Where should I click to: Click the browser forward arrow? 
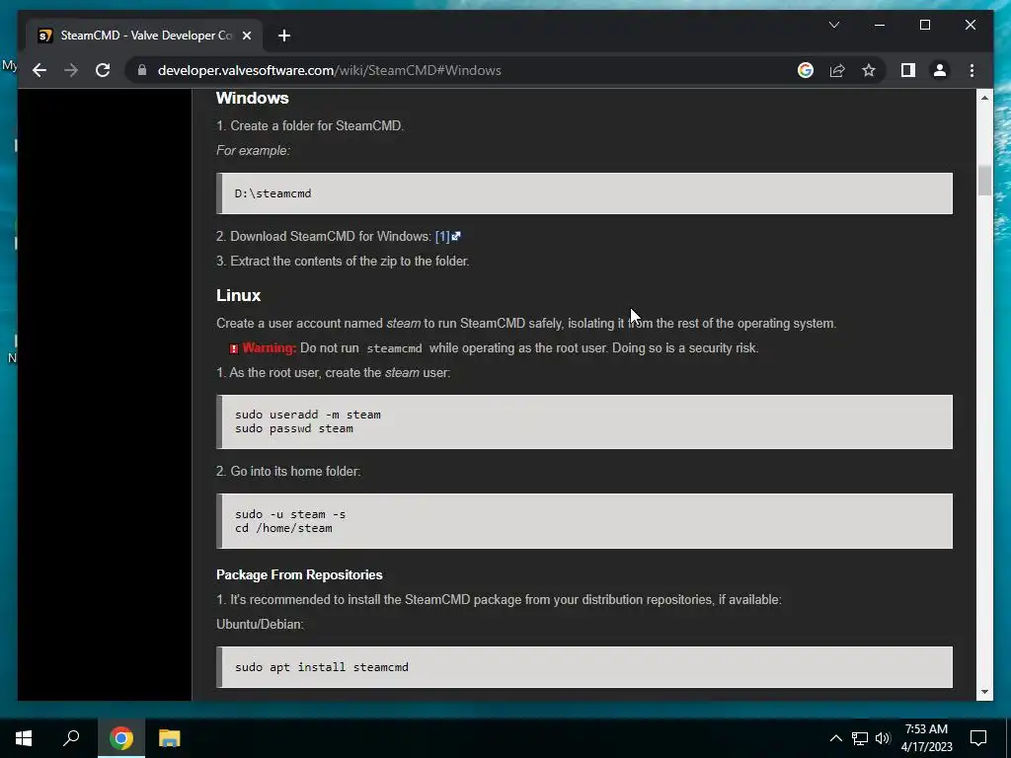click(71, 70)
